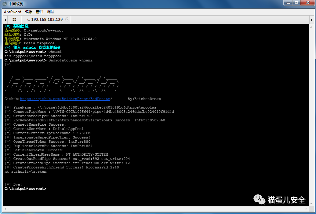
Task: Click the 'CurrentConnectPipeUserName : SYSTEM' line
Action: 48,133
